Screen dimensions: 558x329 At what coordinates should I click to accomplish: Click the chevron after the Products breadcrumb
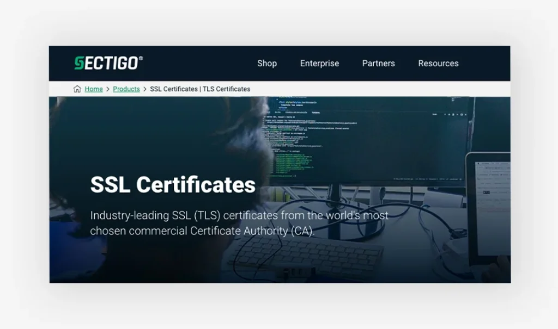[145, 89]
